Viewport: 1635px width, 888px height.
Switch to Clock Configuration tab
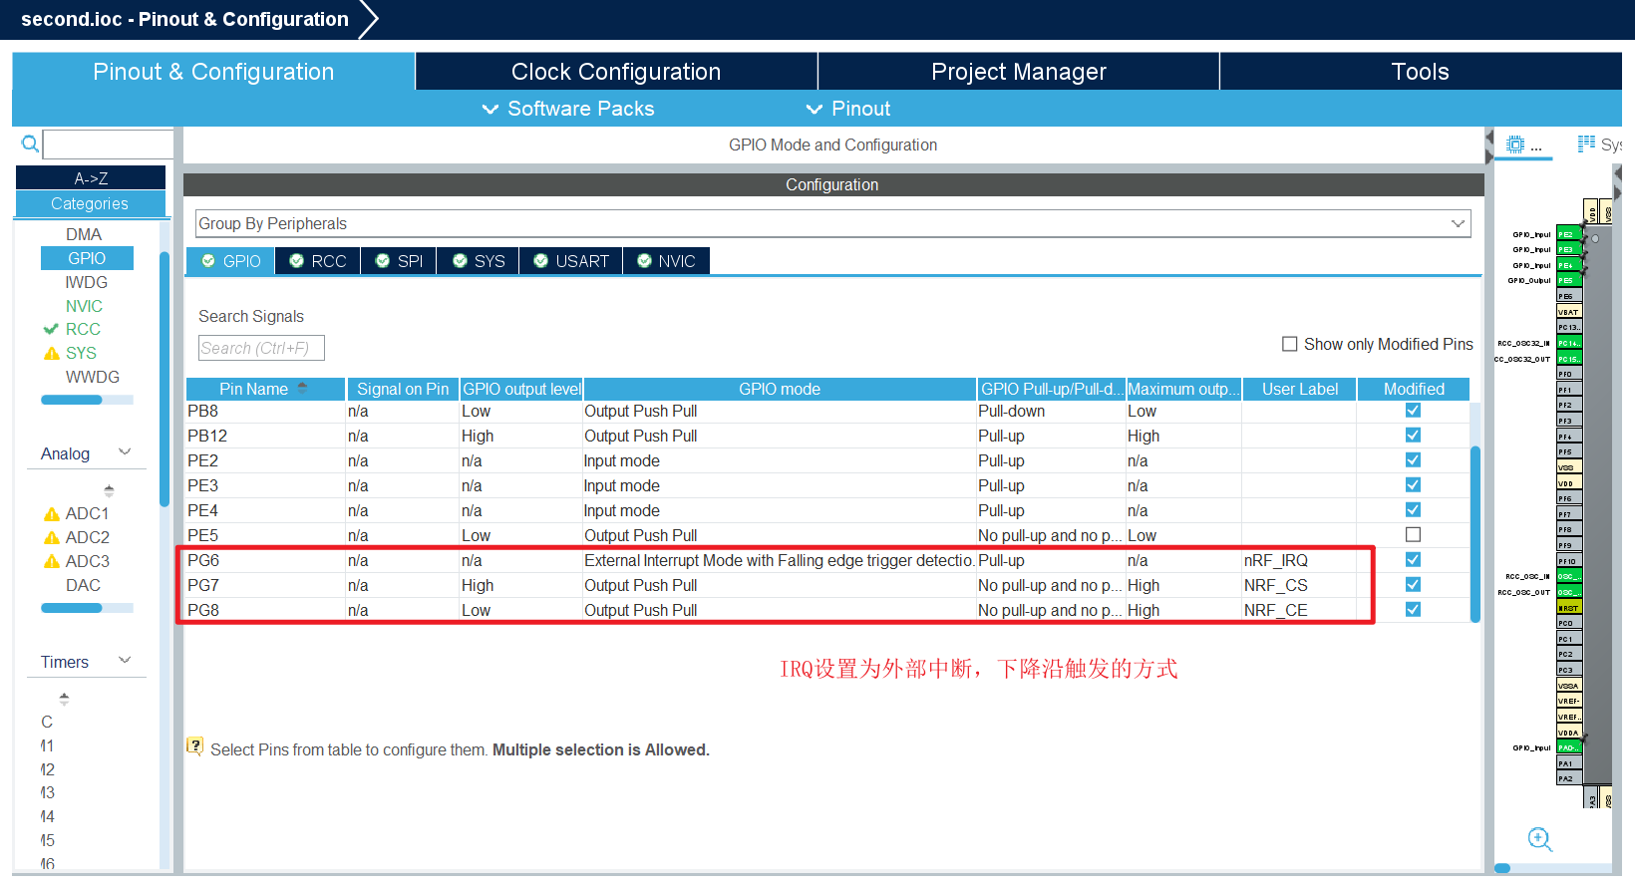616,72
